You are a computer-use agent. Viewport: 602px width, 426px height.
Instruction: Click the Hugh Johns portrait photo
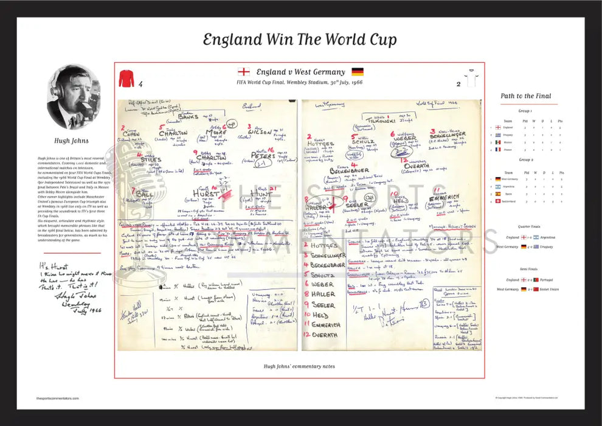coord(74,97)
